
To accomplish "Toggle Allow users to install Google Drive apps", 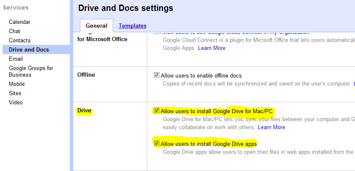I will point(156,143).
